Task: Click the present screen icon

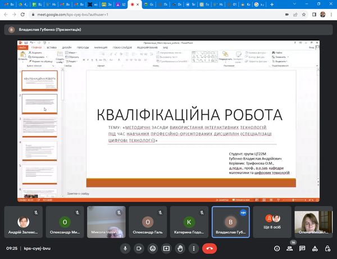Action: tap(166, 248)
